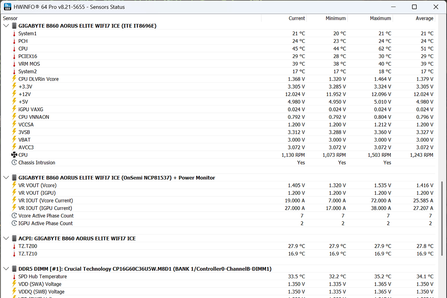447x298 pixels.
Task: Click the lightning icon beside +5V
Action: 14,101
